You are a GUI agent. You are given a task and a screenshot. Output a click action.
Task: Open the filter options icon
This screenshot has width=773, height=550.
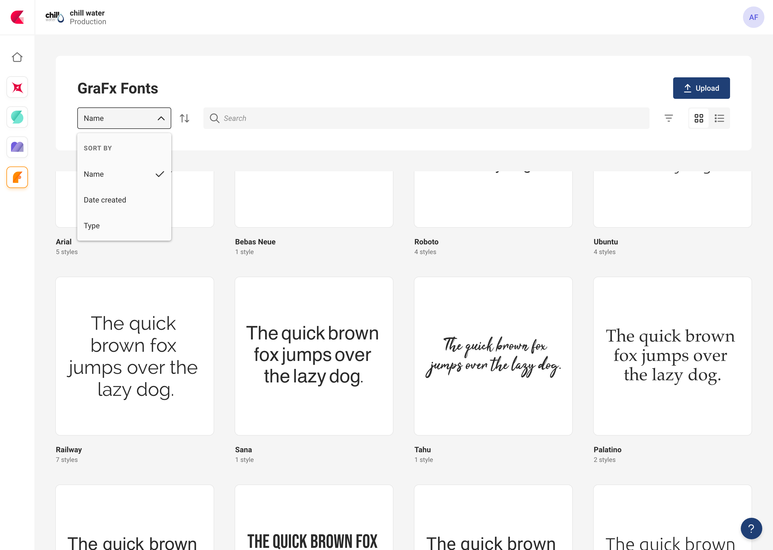(x=669, y=118)
